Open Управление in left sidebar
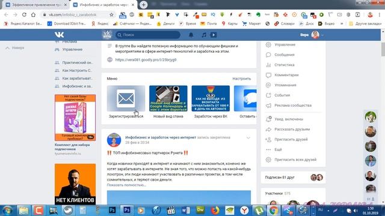 [x=72, y=49]
